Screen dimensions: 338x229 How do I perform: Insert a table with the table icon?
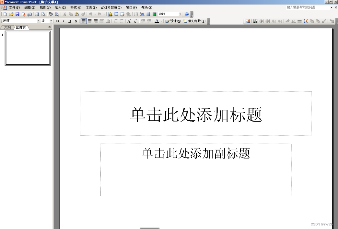116,15
